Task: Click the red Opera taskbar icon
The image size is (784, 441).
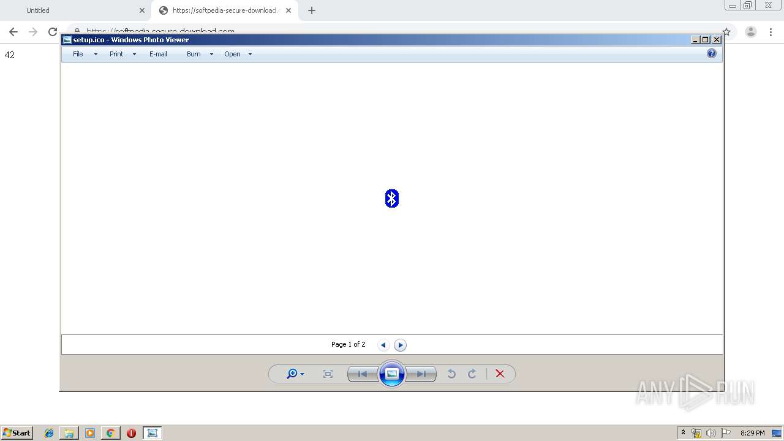Action: (131, 433)
